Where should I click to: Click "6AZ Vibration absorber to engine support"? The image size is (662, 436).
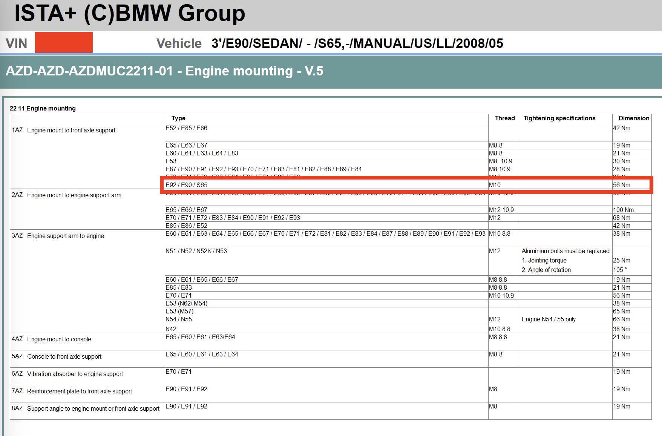[67, 374]
